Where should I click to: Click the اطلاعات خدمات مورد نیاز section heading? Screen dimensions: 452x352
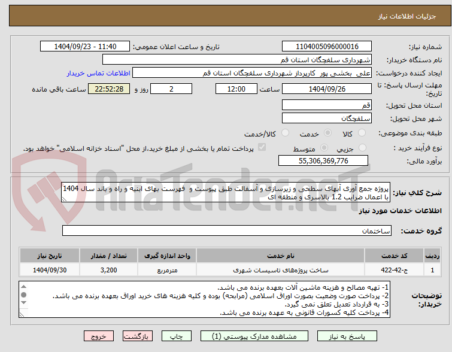(x=400, y=211)
